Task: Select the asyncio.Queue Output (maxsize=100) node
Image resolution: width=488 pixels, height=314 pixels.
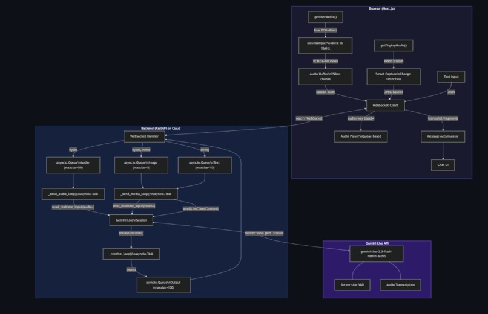Action: point(163,285)
